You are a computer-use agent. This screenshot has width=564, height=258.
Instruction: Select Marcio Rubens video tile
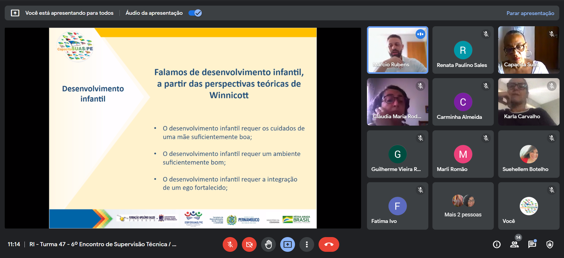click(x=397, y=50)
